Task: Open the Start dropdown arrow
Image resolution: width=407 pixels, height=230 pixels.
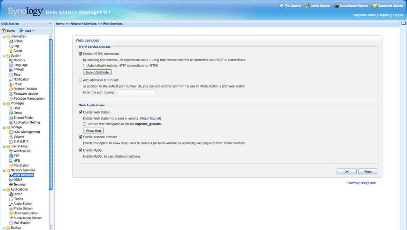Action: coord(33,31)
